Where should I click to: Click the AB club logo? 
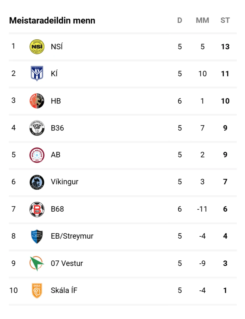click(x=37, y=155)
